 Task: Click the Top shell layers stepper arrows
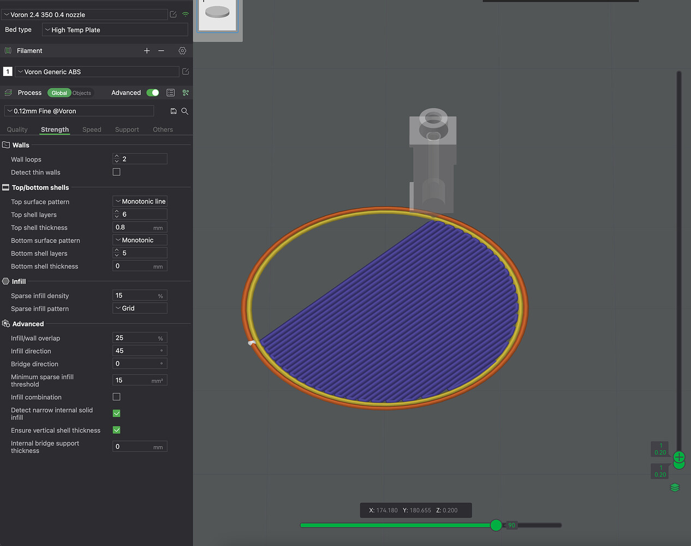(x=117, y=214)
